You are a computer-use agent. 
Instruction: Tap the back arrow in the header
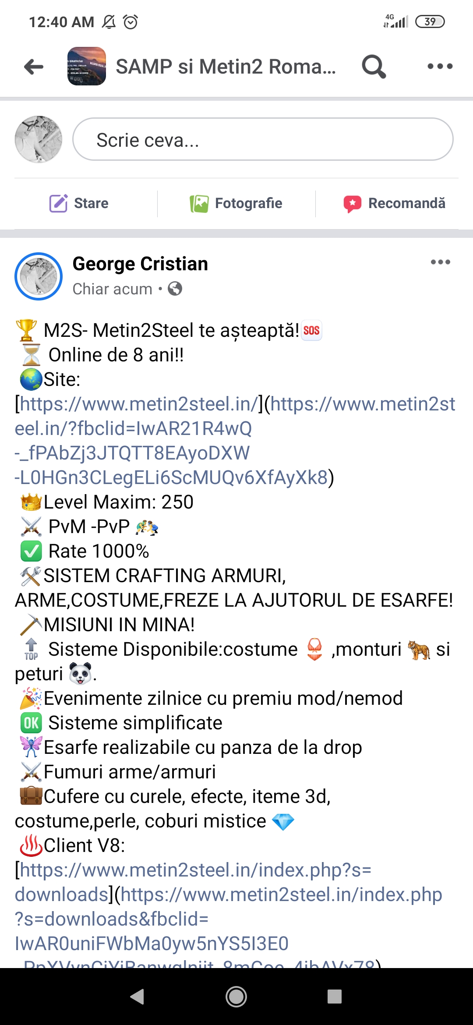[34, 67]
